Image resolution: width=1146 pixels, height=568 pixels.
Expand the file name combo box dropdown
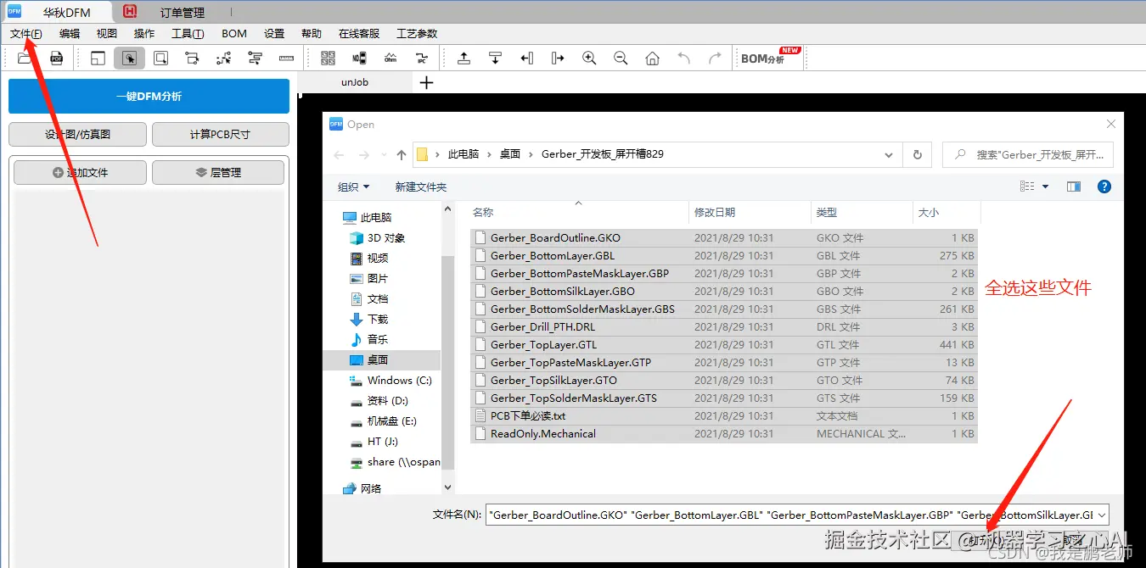1102,515
